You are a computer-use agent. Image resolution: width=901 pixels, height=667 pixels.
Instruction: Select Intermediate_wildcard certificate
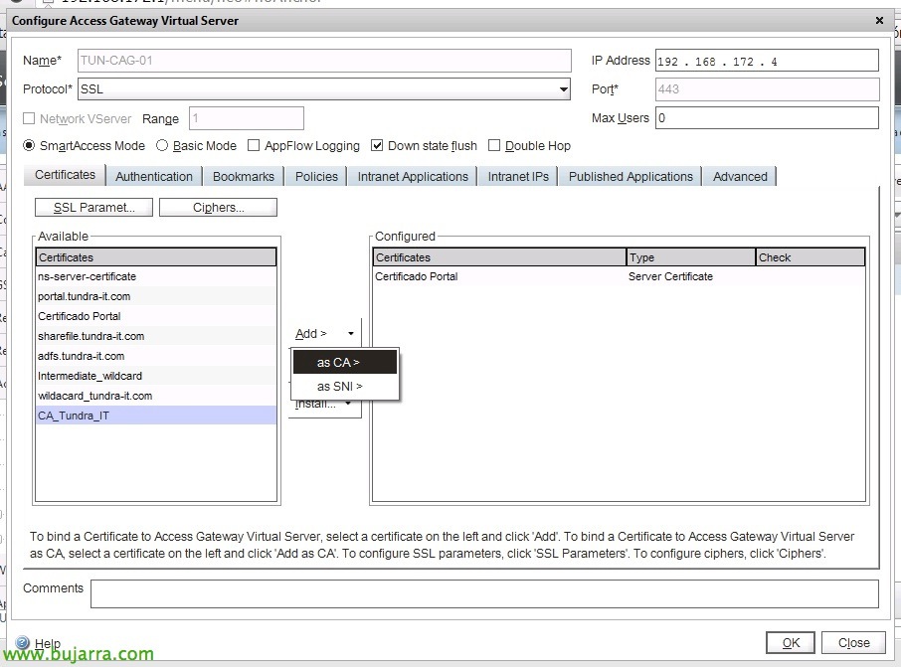156,376
